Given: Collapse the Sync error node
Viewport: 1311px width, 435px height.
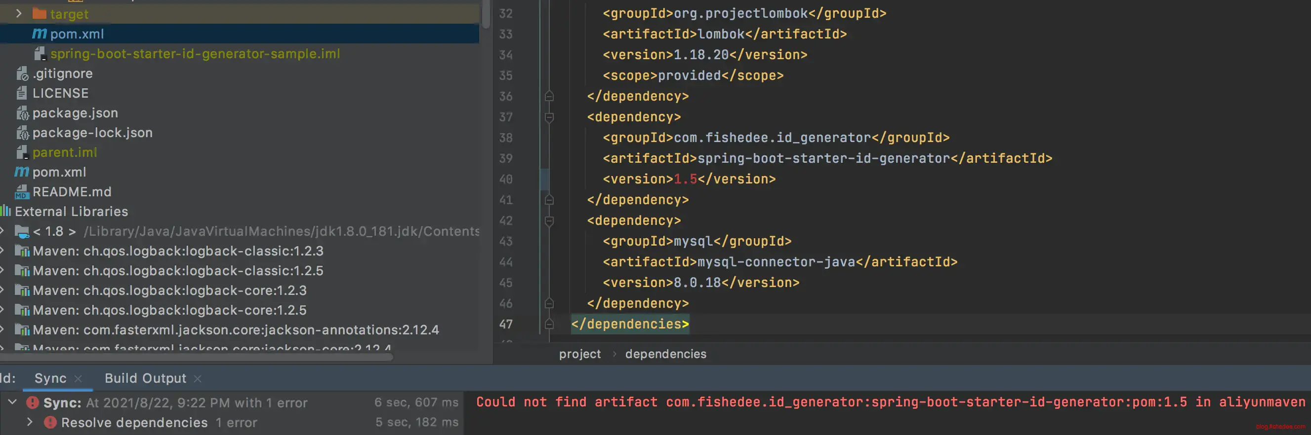Looking at the screenshot, I should (x=12, y=402).
